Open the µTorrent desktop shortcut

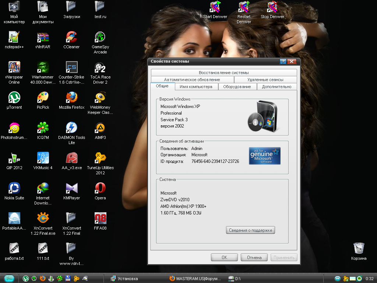(14, 101)
